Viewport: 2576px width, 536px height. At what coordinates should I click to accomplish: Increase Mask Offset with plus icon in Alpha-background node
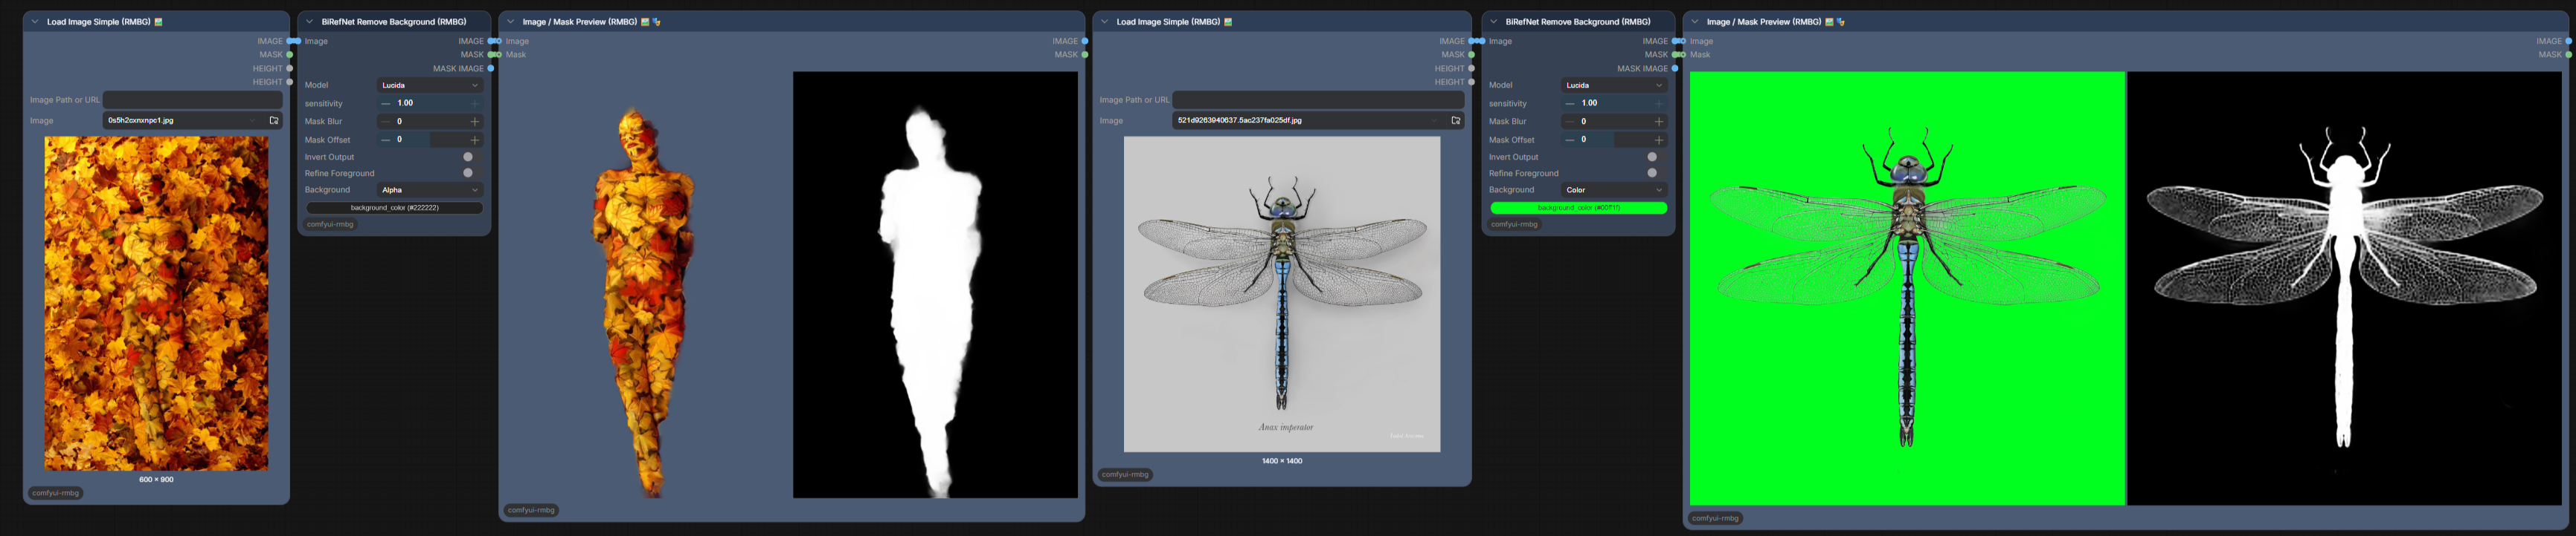[475, 140]
